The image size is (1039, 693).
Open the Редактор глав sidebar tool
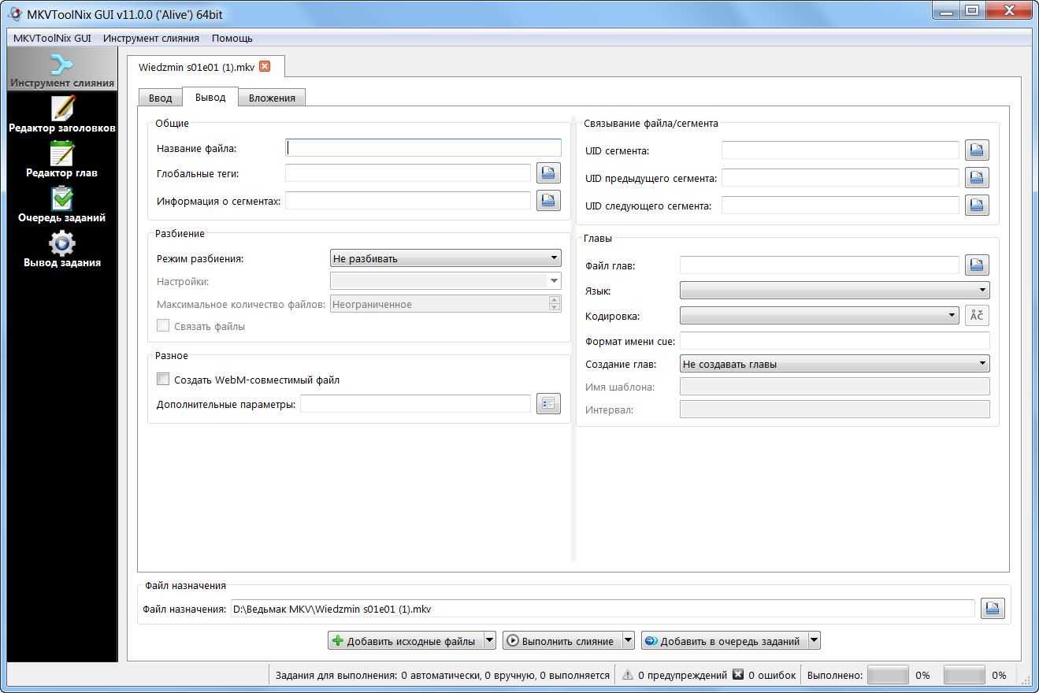(61, 159)
